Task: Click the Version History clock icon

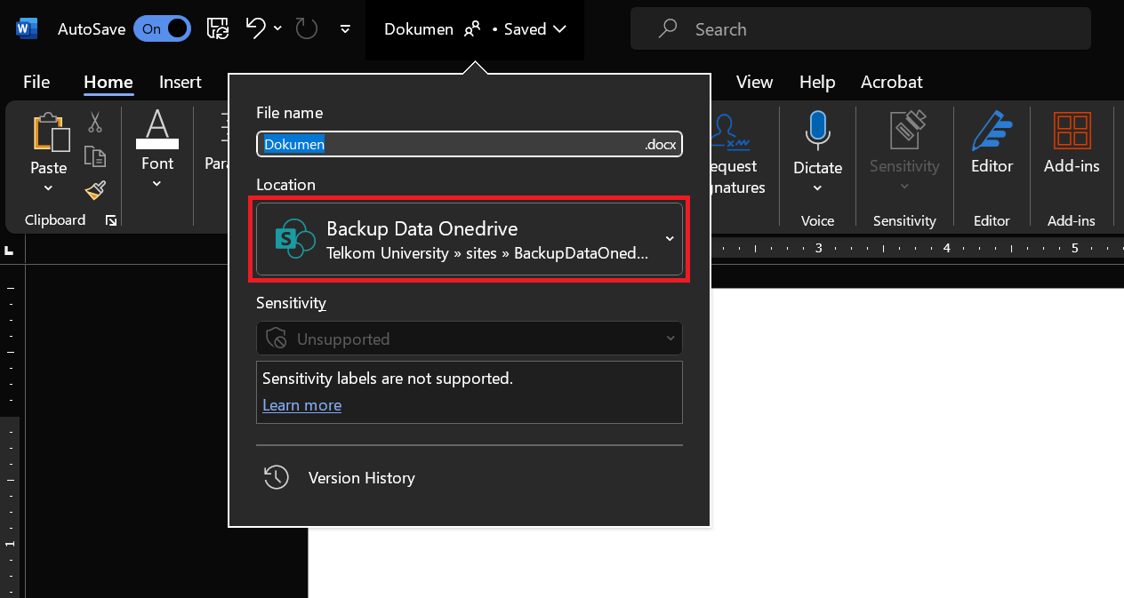Action: [x=276, y=477]
